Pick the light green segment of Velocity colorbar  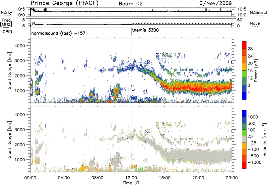[244, 133]
